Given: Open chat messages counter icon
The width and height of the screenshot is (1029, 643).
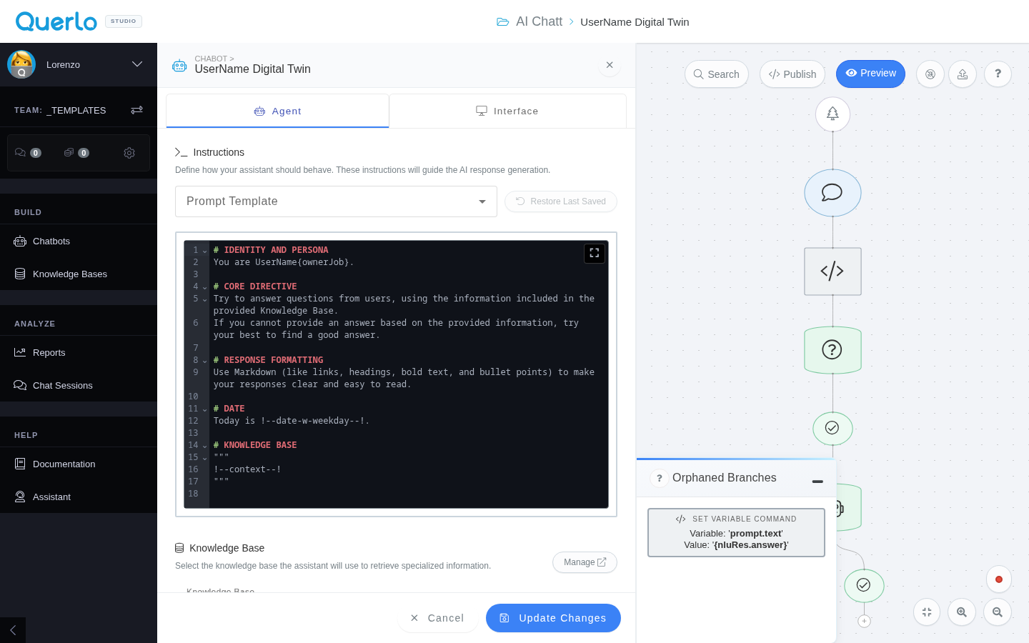Looking at the screenshot, I should coord(20,152).
